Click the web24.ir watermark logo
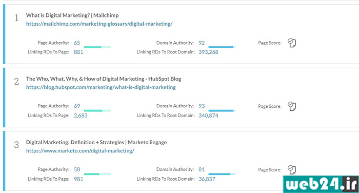Viewport: 359px width, 193px height. click(321, 184)
